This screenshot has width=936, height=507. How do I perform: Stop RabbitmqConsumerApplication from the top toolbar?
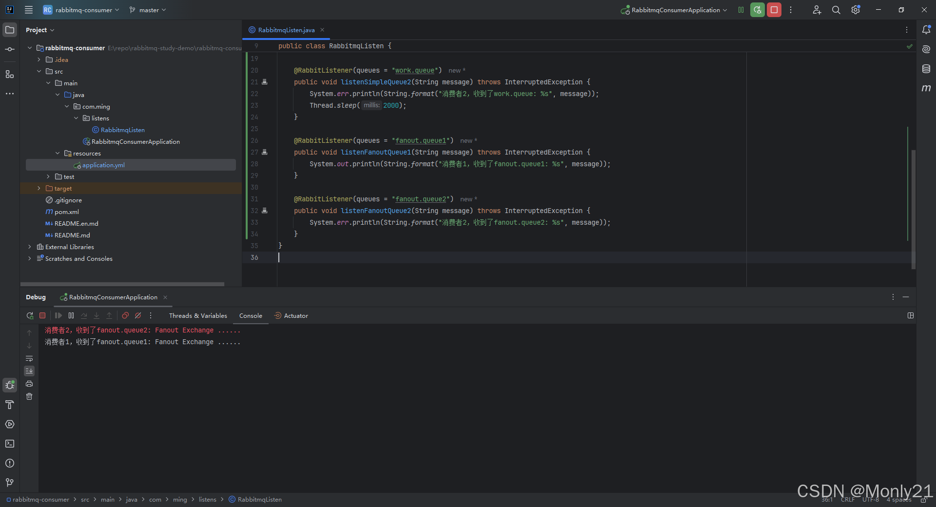[774, 10]
